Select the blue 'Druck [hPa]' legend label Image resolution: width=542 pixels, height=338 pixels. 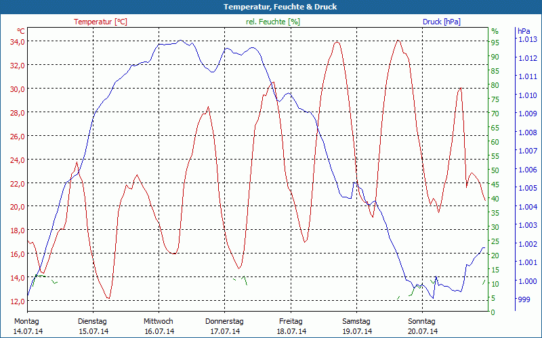441,22
